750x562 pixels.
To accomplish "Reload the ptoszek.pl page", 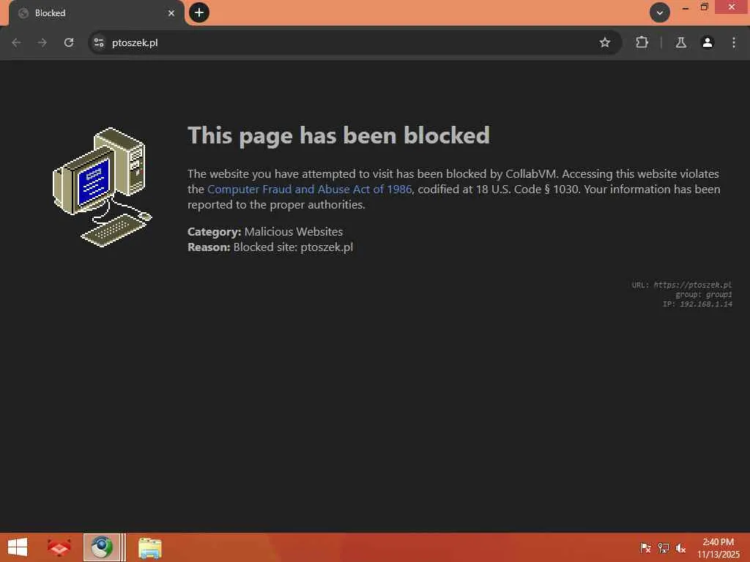I will (69, 42).
